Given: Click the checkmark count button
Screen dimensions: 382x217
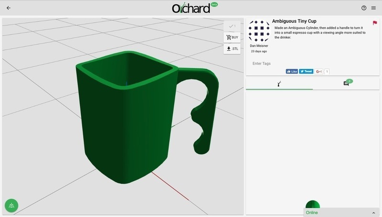Looking at the screenshot, I should [x=232, y=26].
